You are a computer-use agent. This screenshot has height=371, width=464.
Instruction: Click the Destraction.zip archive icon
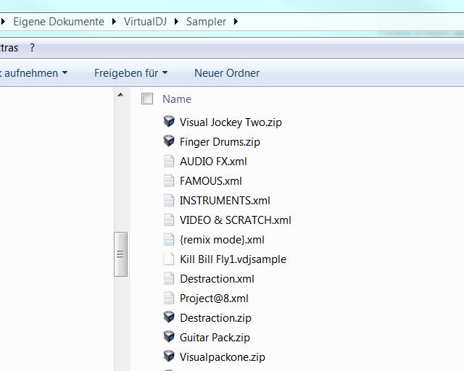[x=169, y=317]
